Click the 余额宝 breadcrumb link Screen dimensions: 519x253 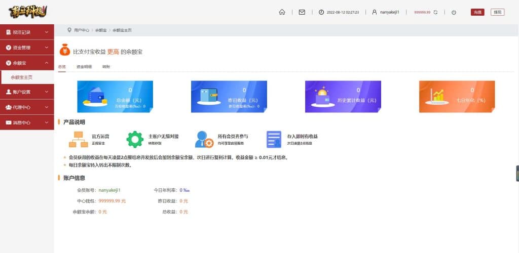click(x=101, y=30)
